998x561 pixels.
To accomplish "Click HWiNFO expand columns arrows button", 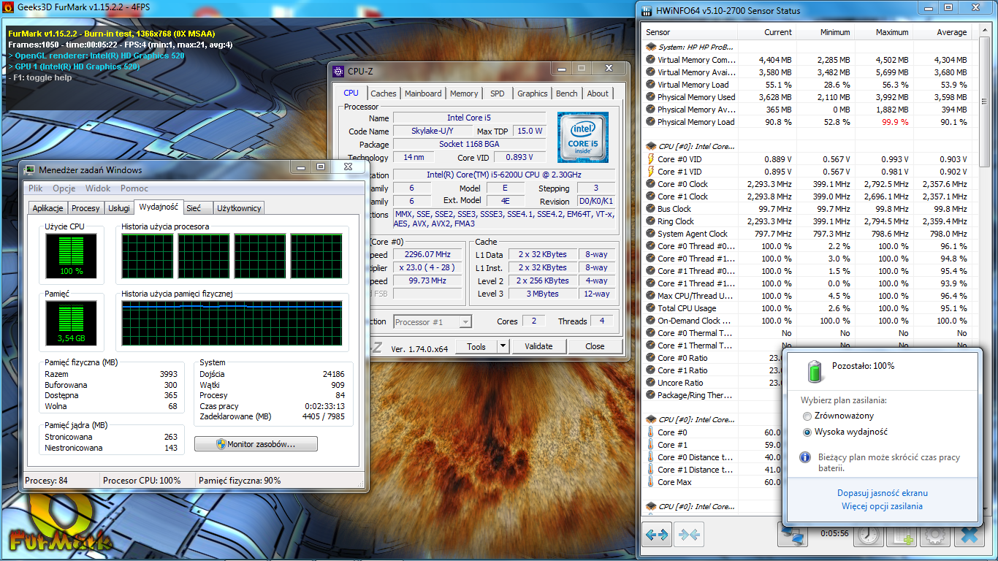I will tap(658, 535).
